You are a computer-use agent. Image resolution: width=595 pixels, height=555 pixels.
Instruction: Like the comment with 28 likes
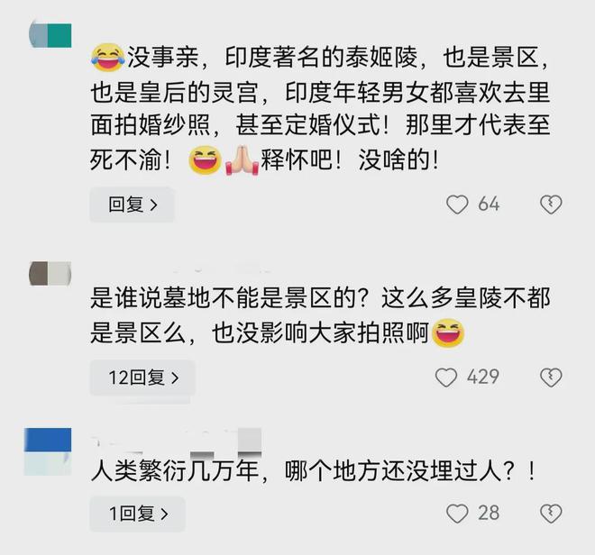click(x=457, y=514)
